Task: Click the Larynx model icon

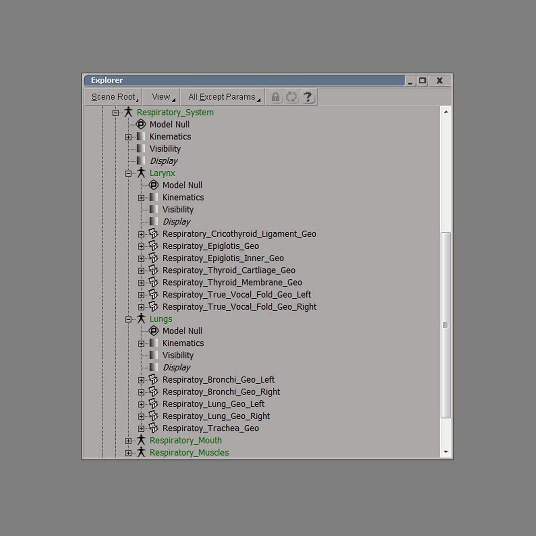Action: pos(141,173)
